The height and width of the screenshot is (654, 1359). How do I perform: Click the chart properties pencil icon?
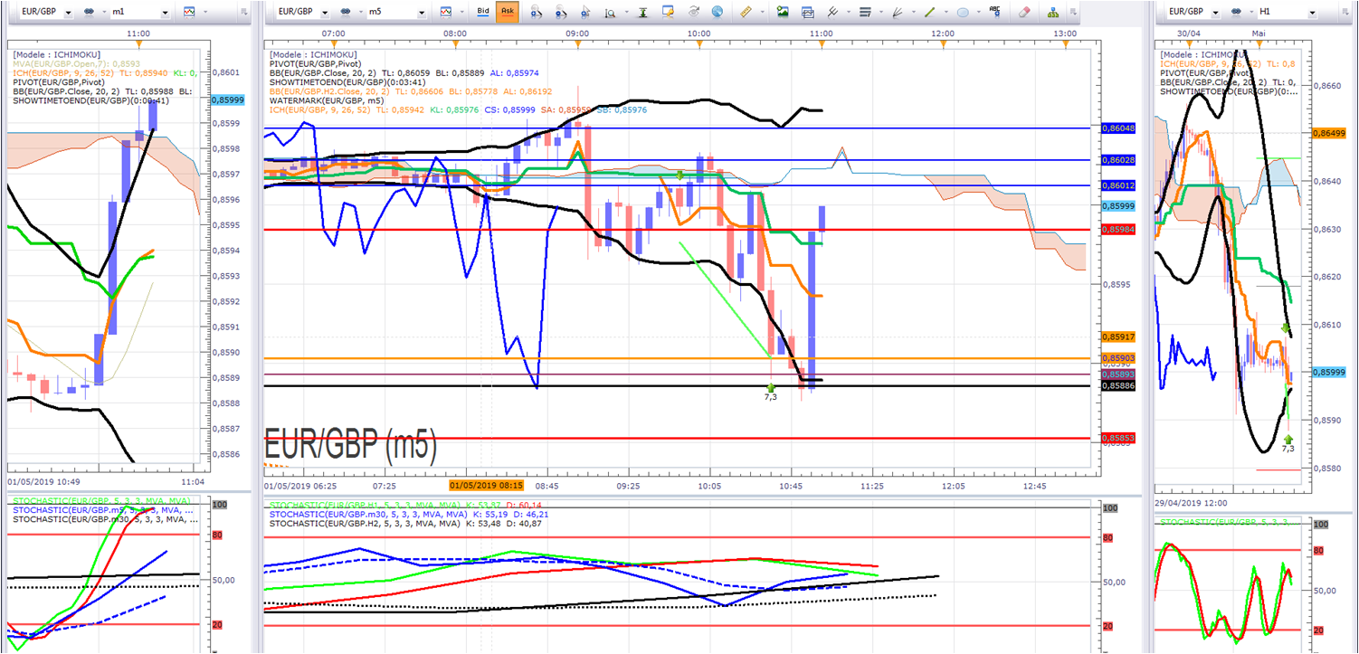[669, 13]
